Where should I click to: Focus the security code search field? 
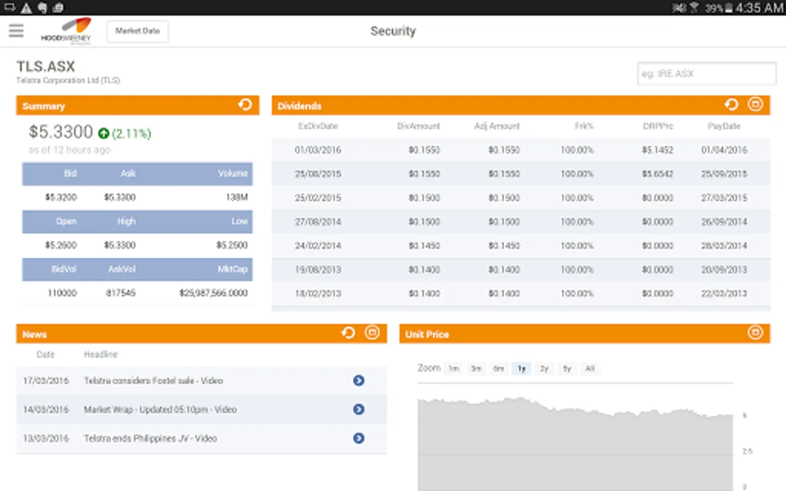pos(706,74)
